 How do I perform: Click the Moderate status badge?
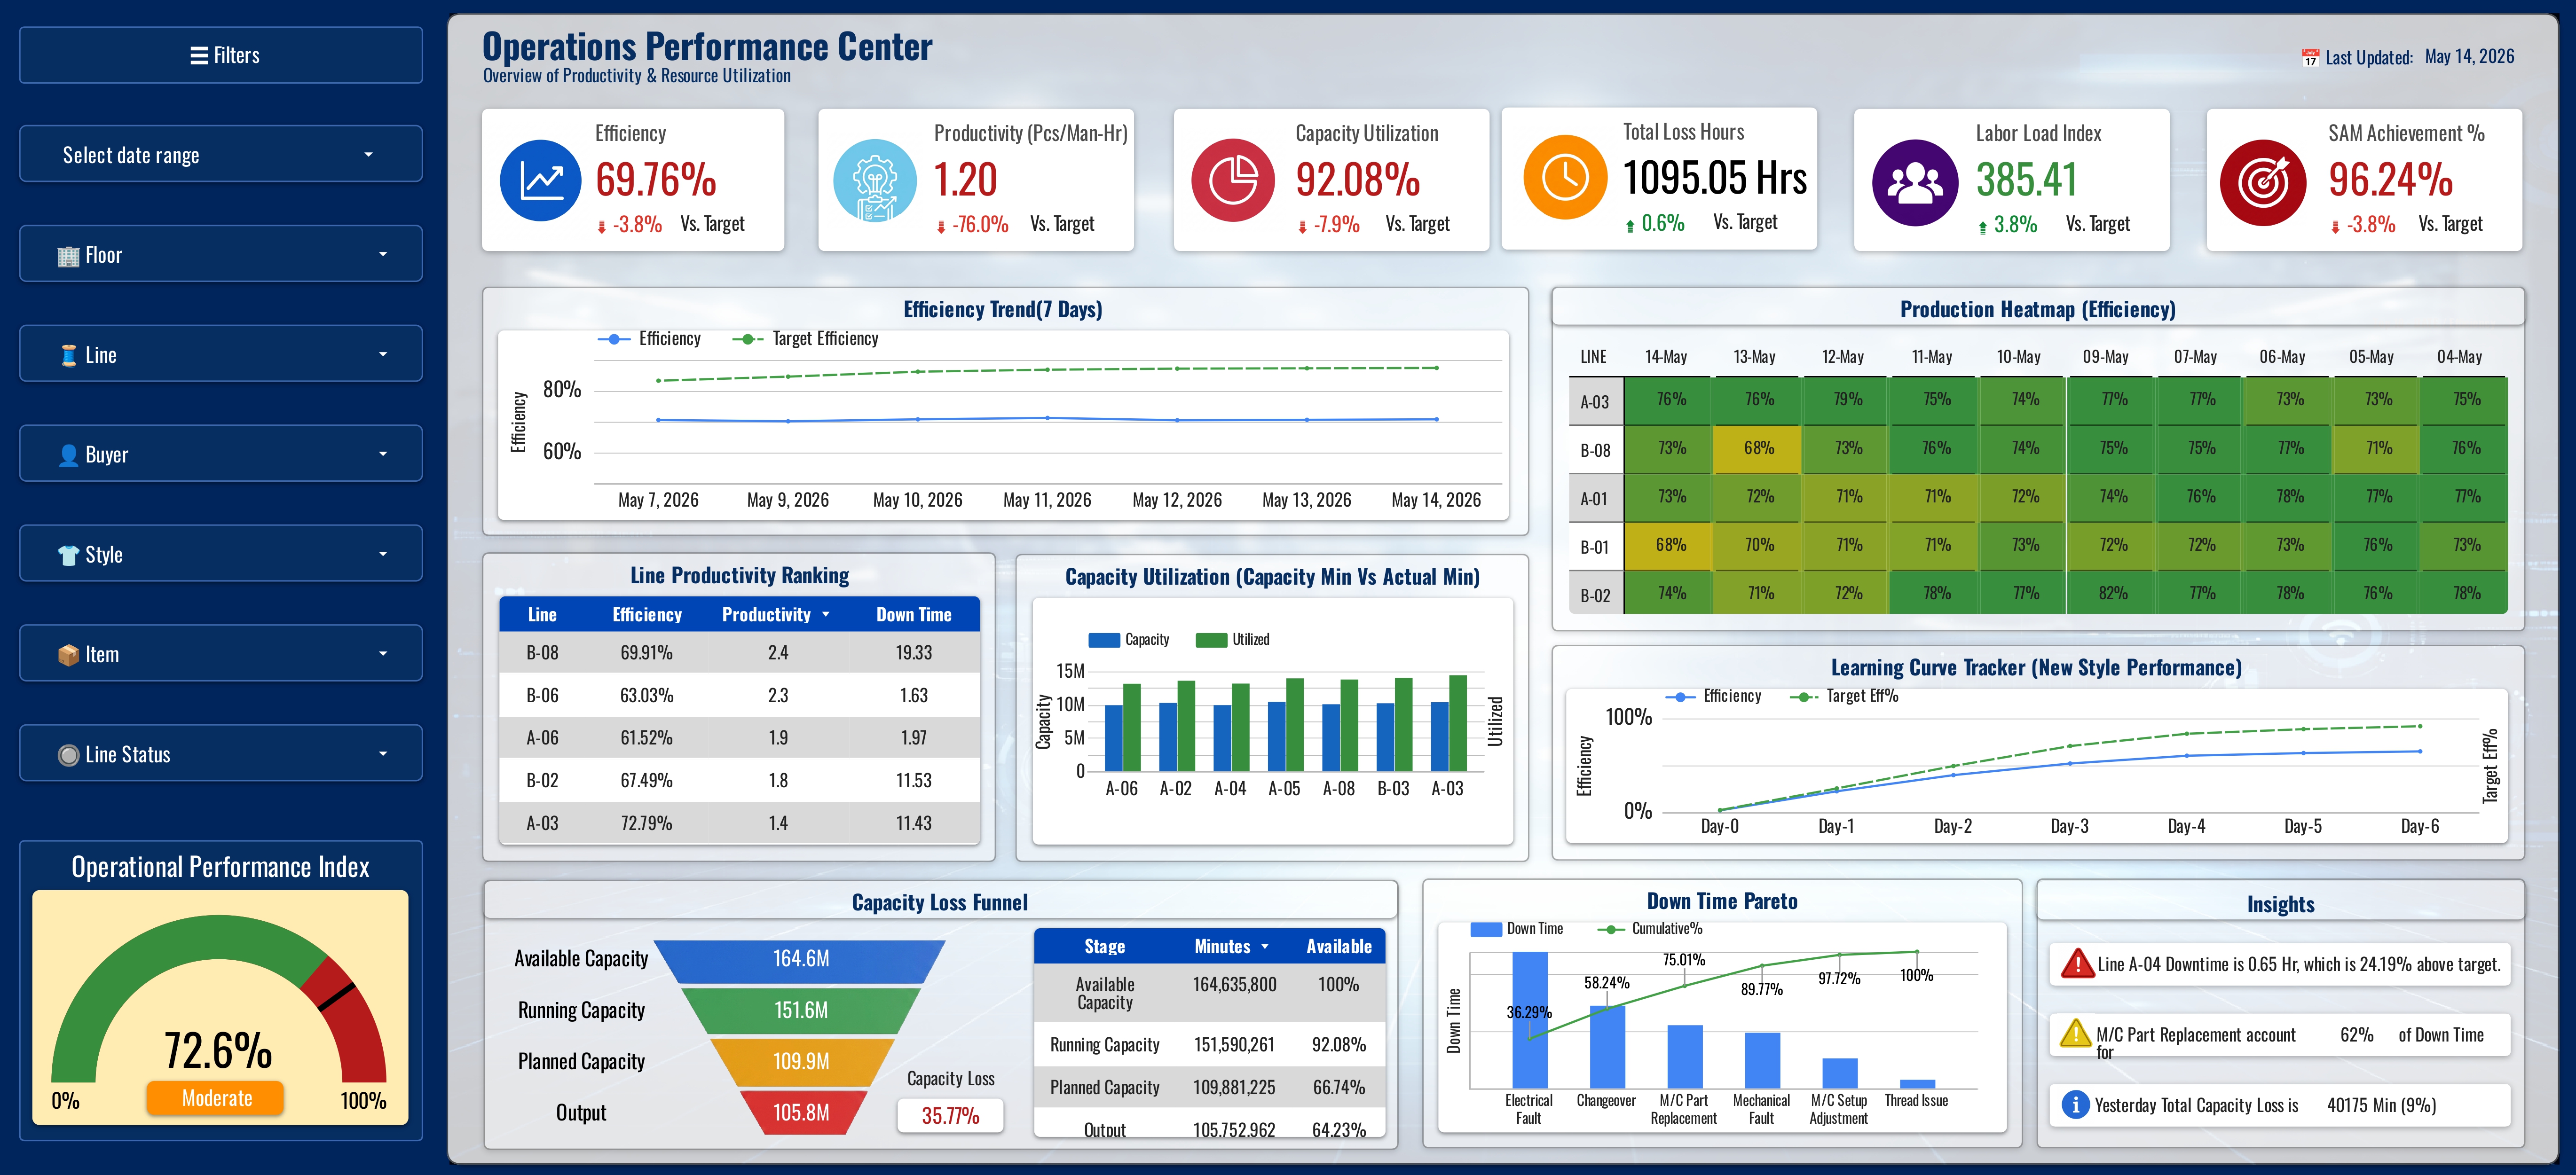tap(215, 1098)
